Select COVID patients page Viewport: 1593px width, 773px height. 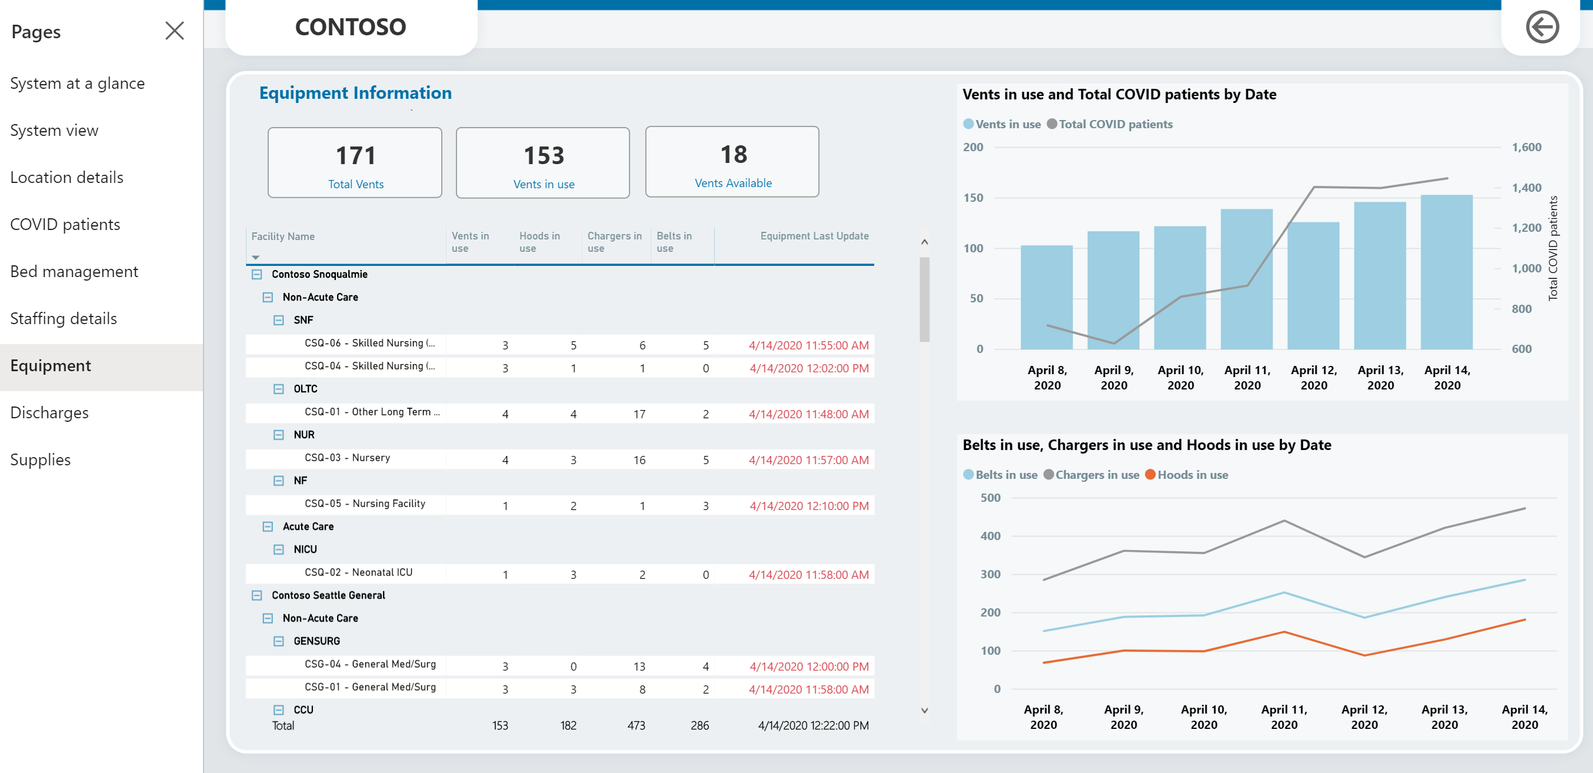tap(65, 224)
